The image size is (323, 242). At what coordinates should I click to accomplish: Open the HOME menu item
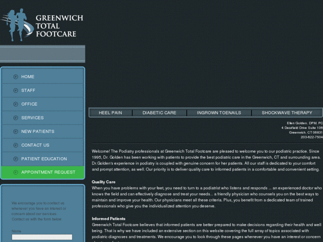[43, 77]
